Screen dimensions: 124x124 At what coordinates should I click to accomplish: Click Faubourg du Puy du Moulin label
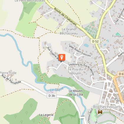[x=81, y=69]
